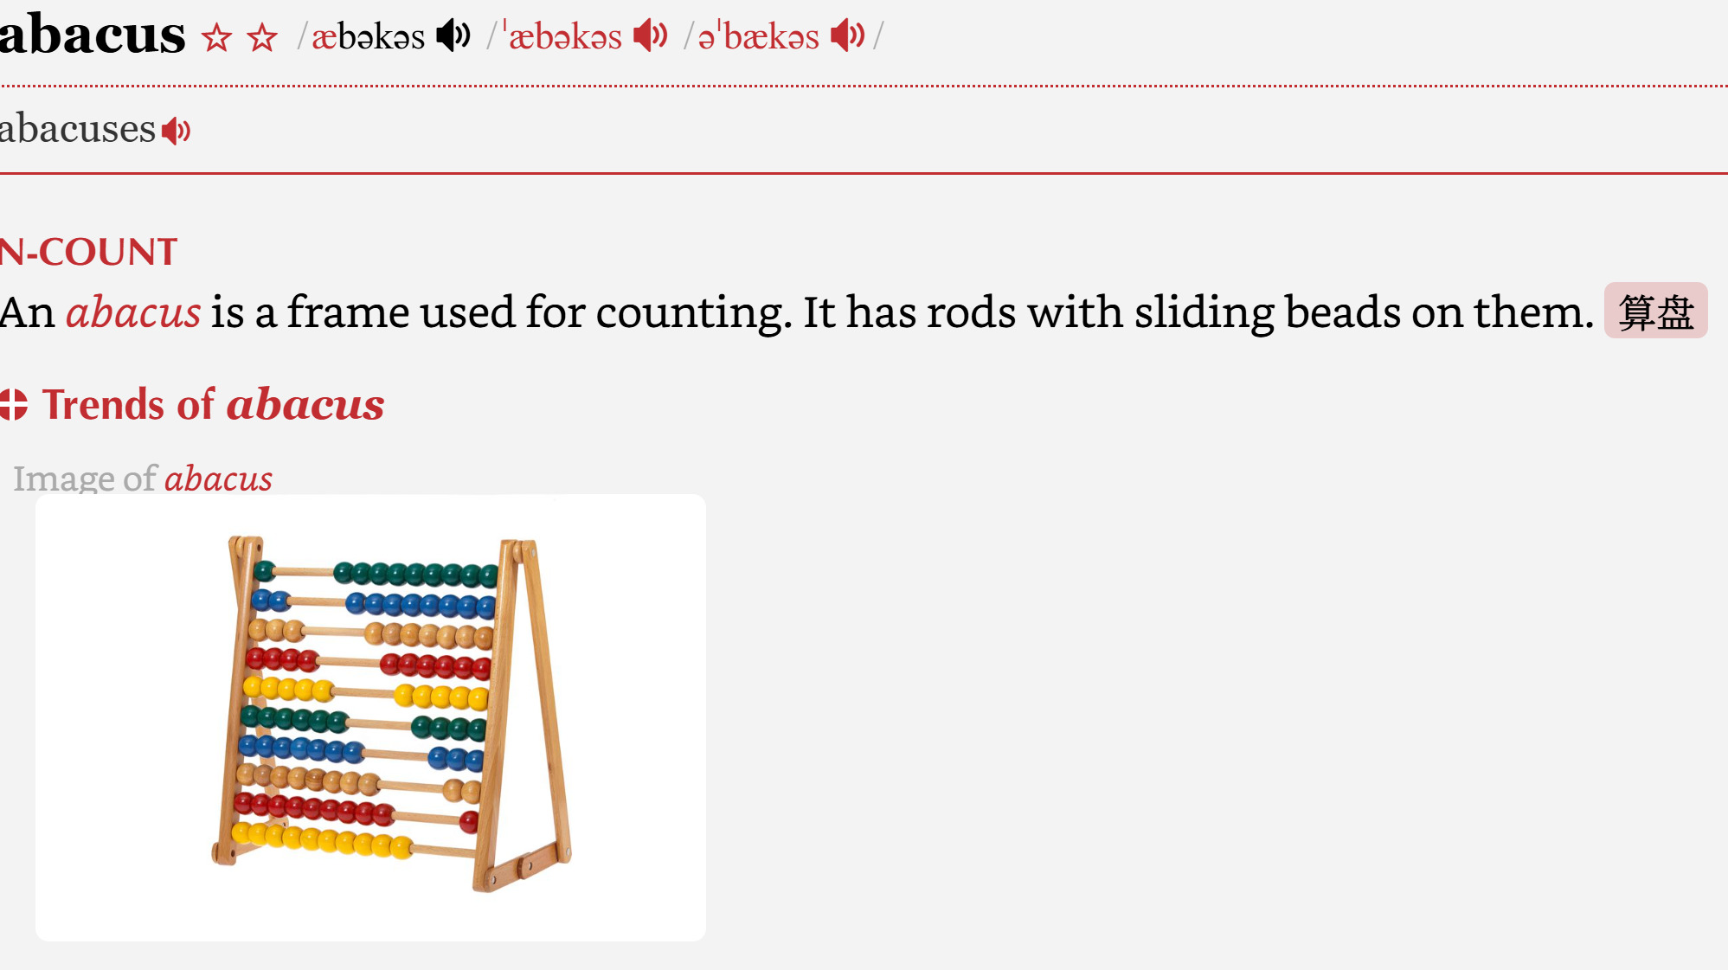Play audio for the ˈæbəkəs pronunciation
The width and height of the screenshot is (1728, 970).
[x=651, y=36]
